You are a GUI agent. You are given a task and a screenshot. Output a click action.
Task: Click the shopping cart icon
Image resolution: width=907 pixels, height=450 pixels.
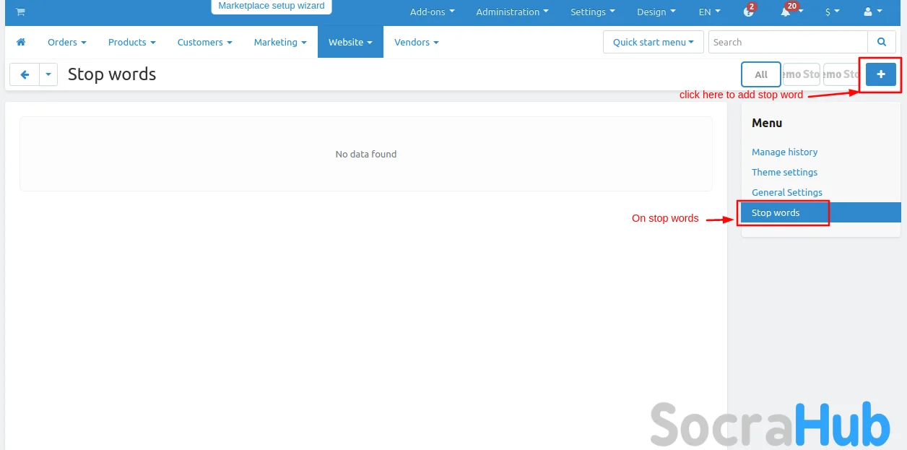point(20,12)
